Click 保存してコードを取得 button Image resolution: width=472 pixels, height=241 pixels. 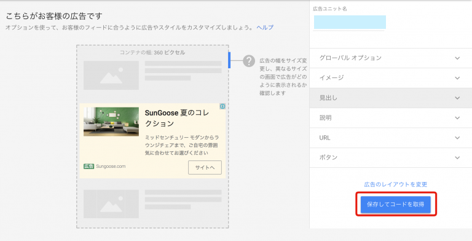[x=396, y=205]
